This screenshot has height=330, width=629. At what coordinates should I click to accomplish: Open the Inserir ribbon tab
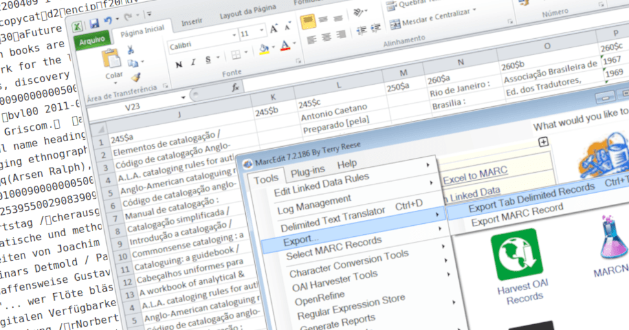(x=192, y=21)
